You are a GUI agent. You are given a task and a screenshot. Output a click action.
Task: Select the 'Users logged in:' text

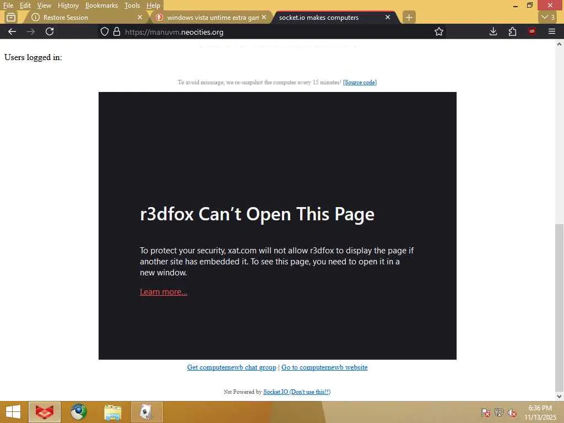[33, 57]
